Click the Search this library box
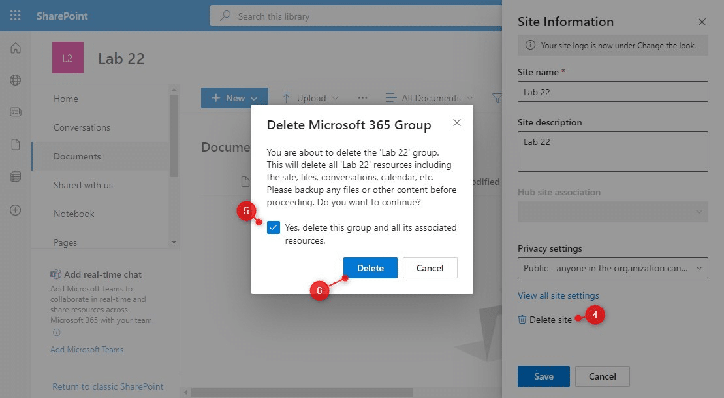This screenshot has height=398, width=724. tap(356, 16)
